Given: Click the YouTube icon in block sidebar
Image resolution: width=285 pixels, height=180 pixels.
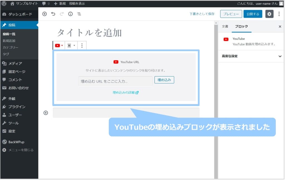Looking at the screenshot, I should (x=226, y=39).
